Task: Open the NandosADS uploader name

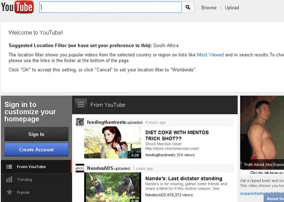Action: [100, 168]
